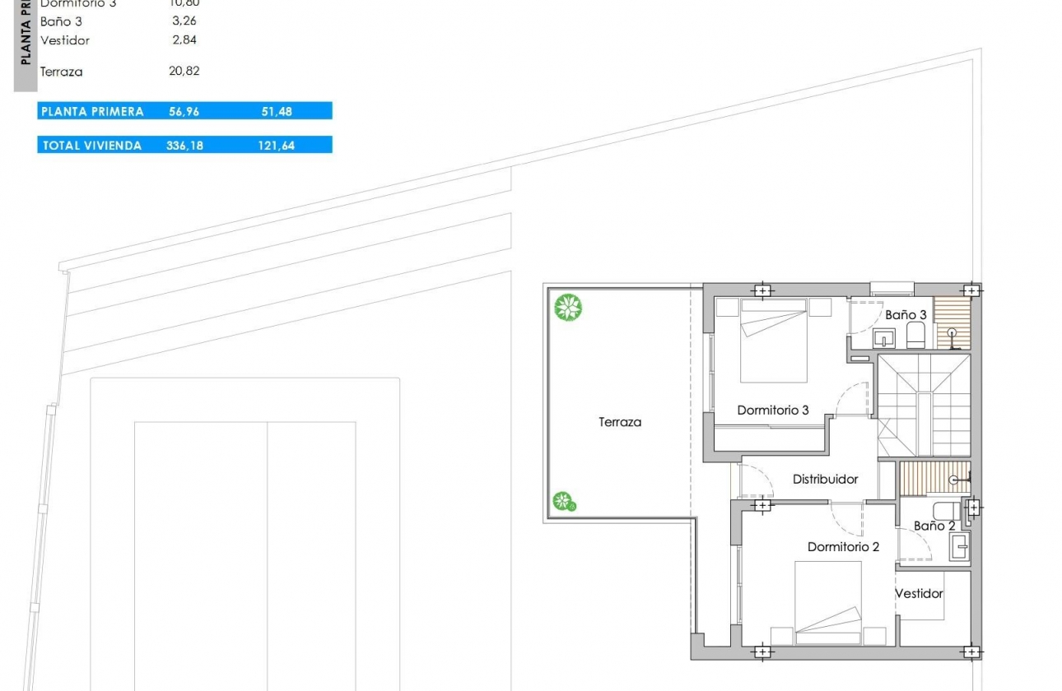Click the 336,18 total value
Viewport: 1062px width, 691px height.
(x=185, y=145)
